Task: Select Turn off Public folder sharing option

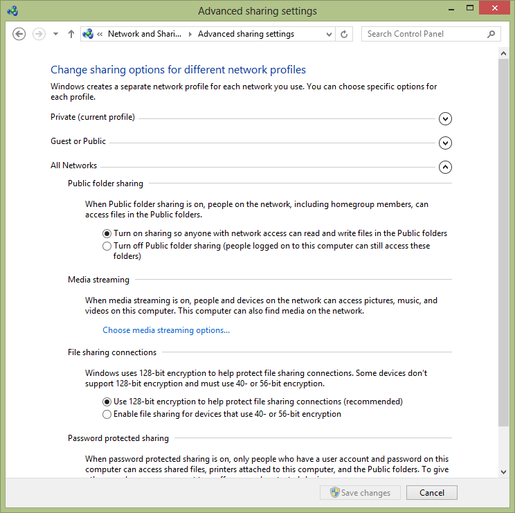Action: (x=107, y=246)
